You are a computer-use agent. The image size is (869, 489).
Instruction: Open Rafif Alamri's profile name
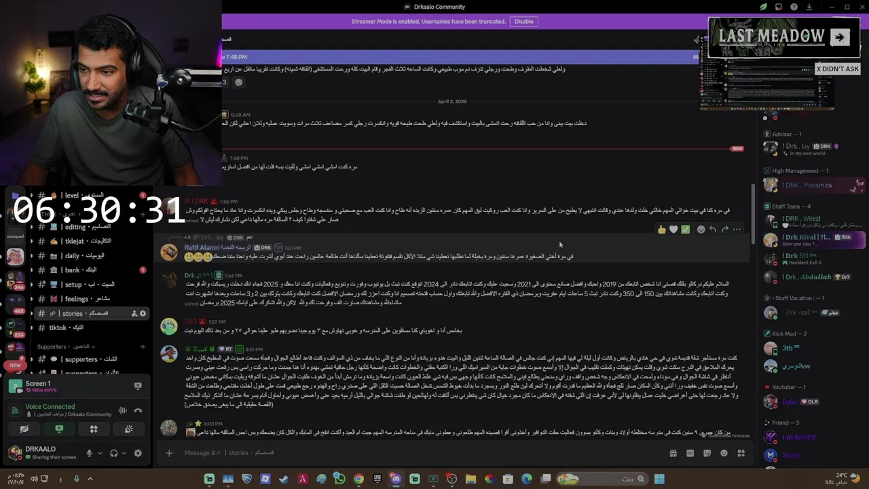[217, 248]
